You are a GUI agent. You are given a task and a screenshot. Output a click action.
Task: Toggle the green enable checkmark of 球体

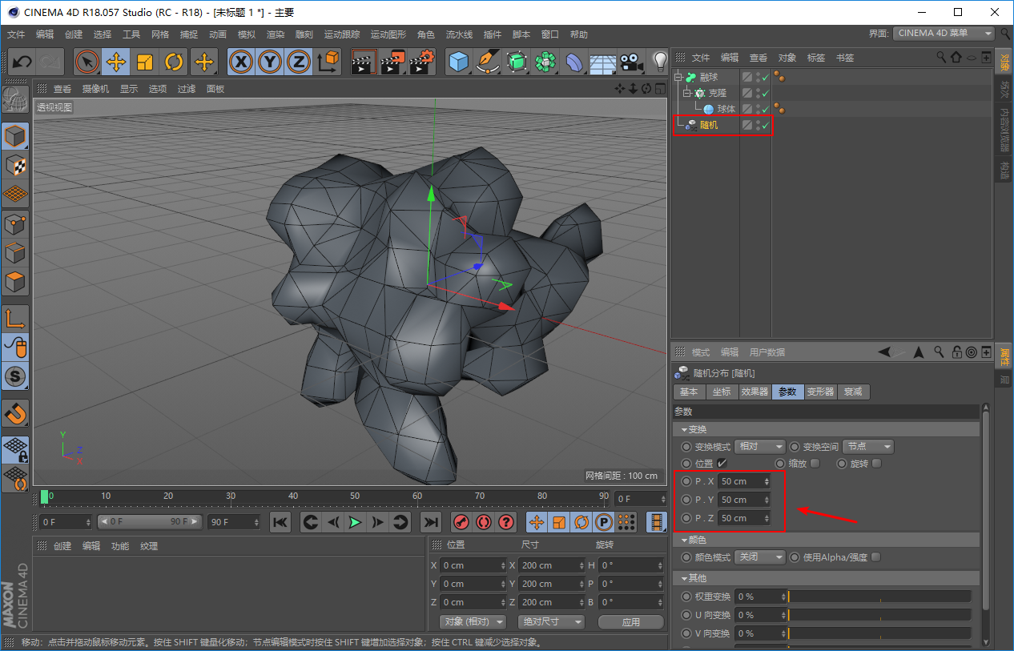766,109
